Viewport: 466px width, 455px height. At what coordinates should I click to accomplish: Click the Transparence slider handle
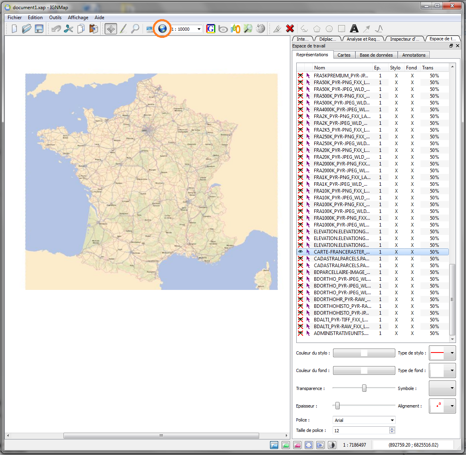coord(364,388)
